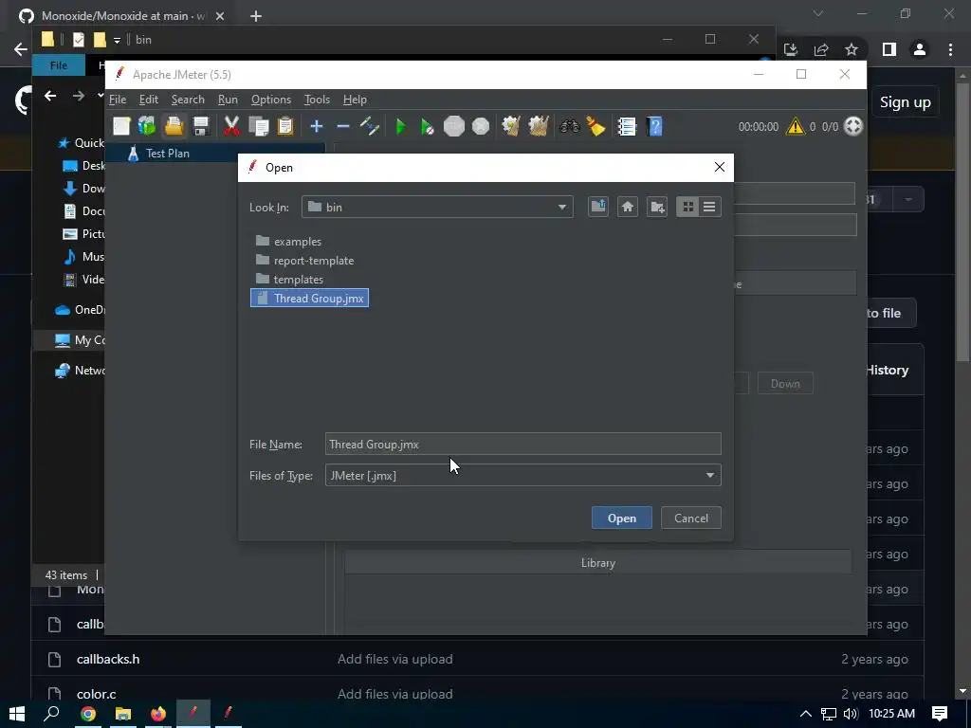Click the Up One Level folder icon
971x728 pixels.
click(598, 207)
